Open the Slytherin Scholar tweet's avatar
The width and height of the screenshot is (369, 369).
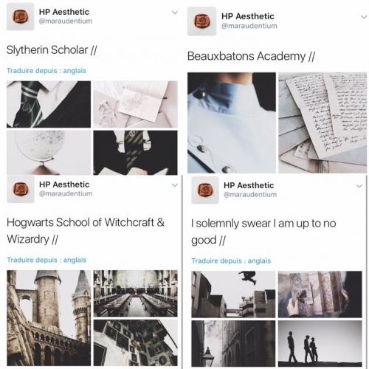coord(20,17)
